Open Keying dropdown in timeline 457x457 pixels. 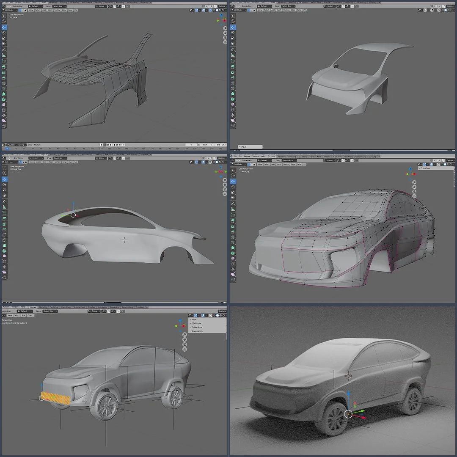coord(22,145)
